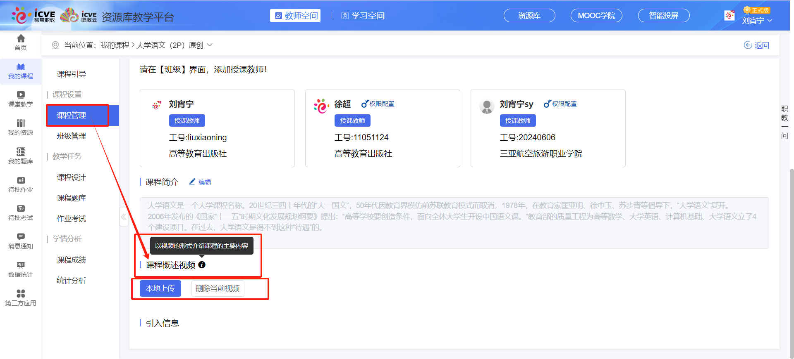Viewport: 794px width, 359px height.
Task: Open 权限配置 for 刘宵宁sy
Action: 560,104
